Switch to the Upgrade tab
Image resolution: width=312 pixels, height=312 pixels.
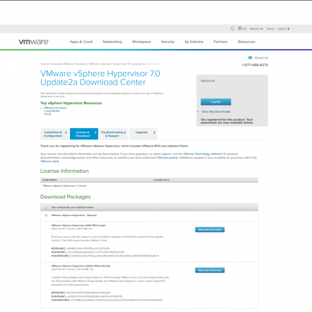(x=143, y=134)
